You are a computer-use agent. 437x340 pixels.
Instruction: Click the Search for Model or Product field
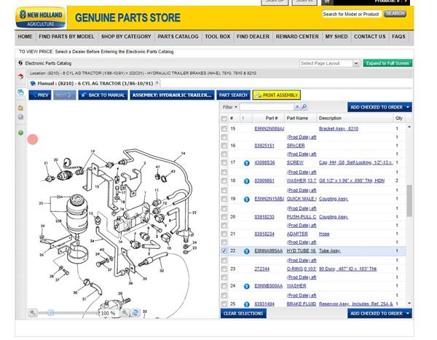(352, 14)
